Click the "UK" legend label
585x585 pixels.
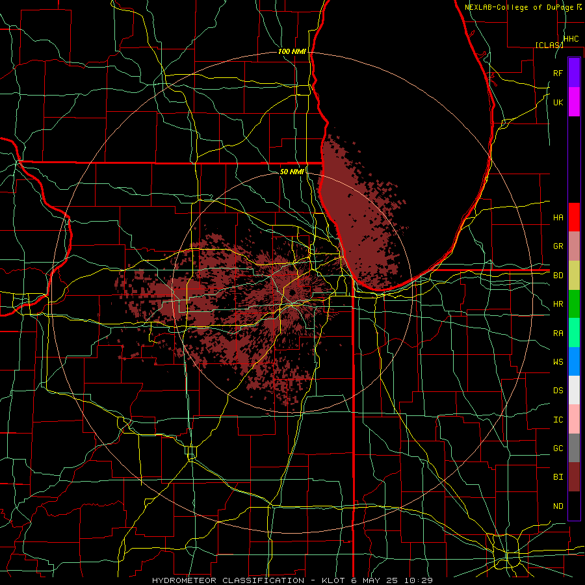558,102
